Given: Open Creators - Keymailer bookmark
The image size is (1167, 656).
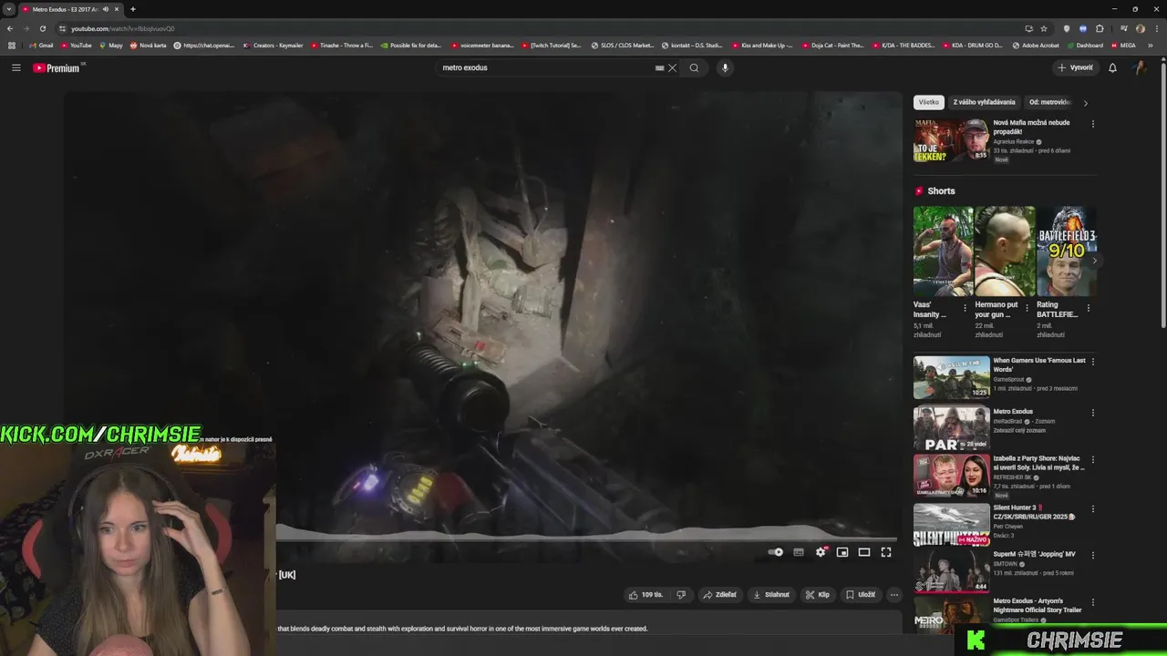Looking at the screenshot, I should (274, 45).
